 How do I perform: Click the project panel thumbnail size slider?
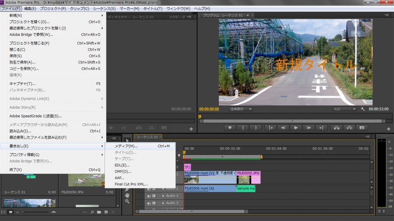(35, 212)
